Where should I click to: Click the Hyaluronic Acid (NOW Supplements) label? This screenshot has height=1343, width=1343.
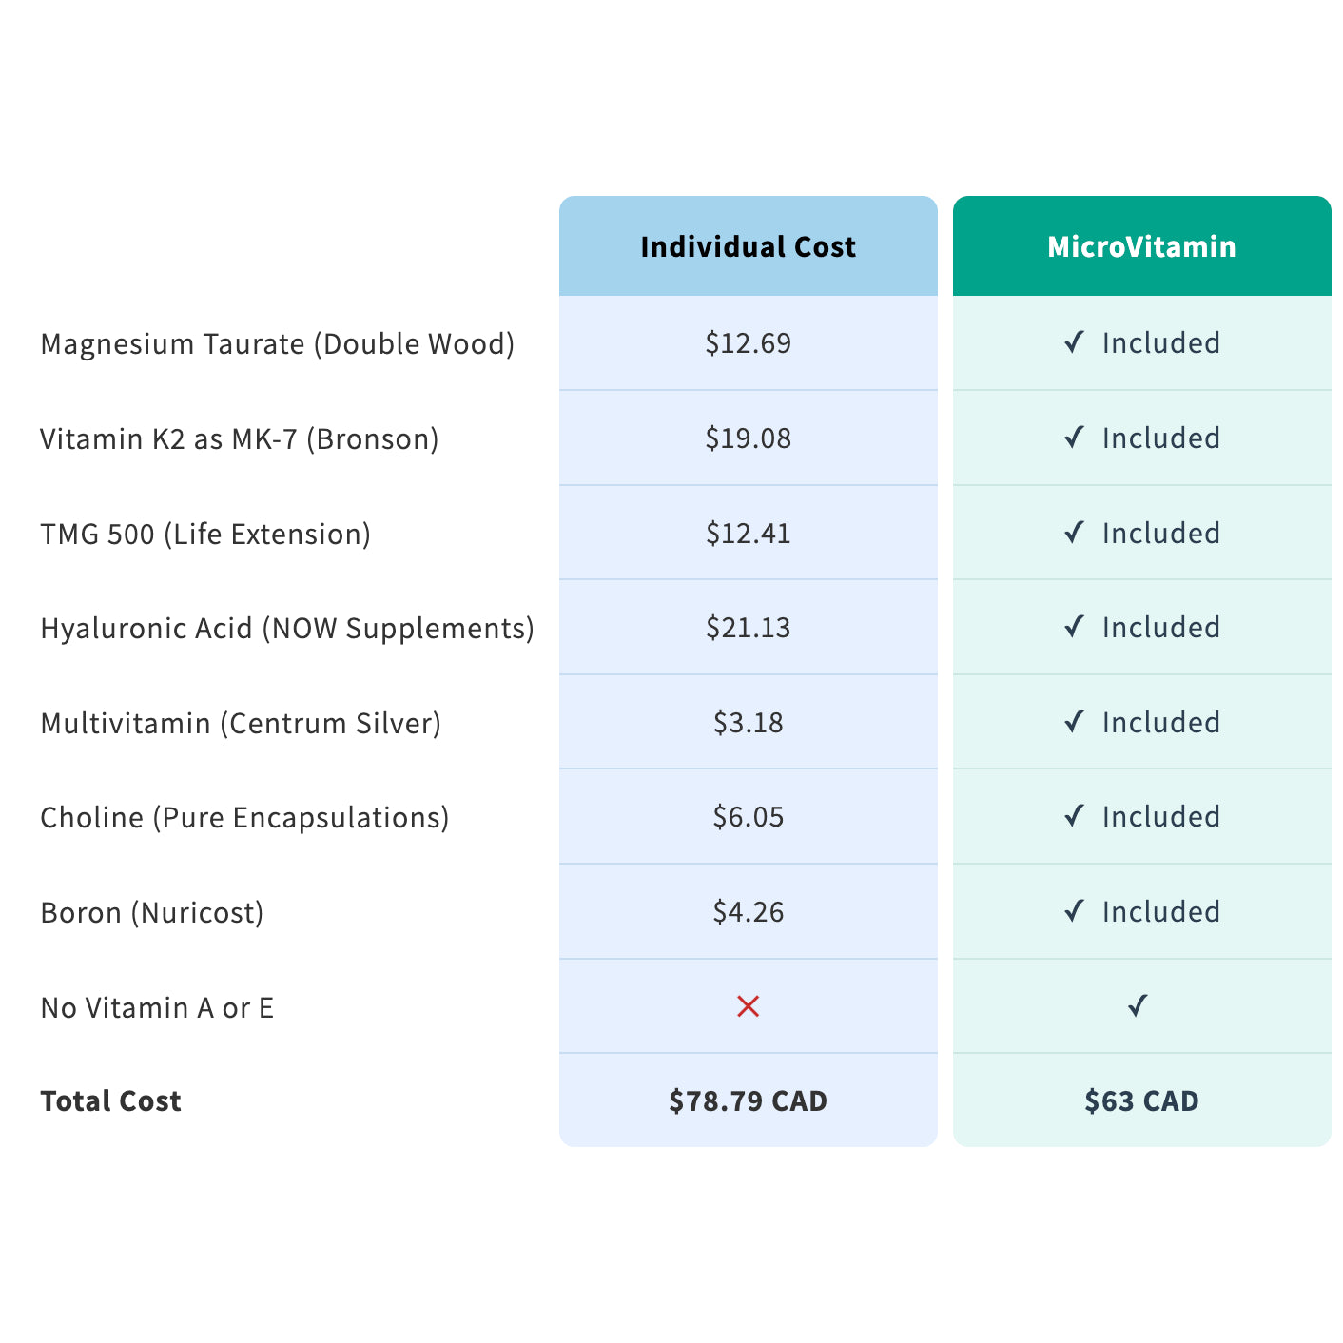coord(287,628)
